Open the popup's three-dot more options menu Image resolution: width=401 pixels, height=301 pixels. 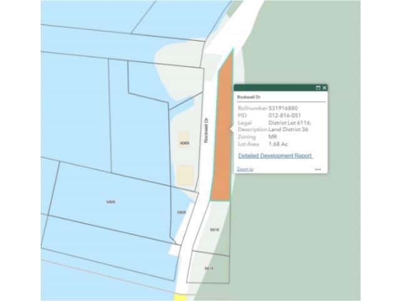click(x=318, y=169)
